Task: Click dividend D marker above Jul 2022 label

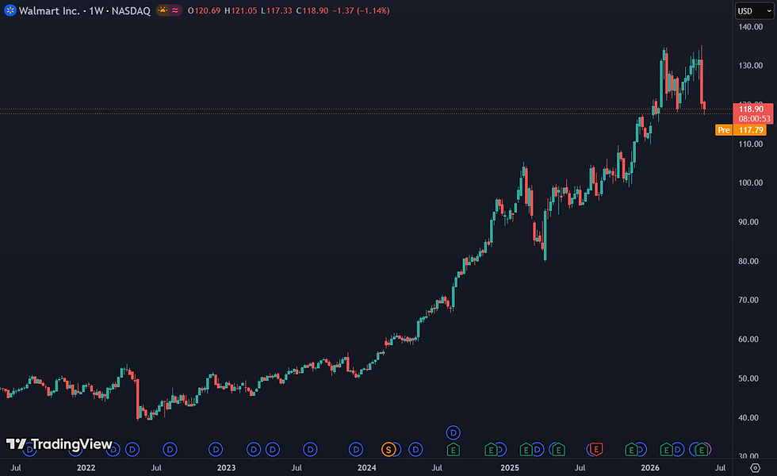Action: click(170, 450)
